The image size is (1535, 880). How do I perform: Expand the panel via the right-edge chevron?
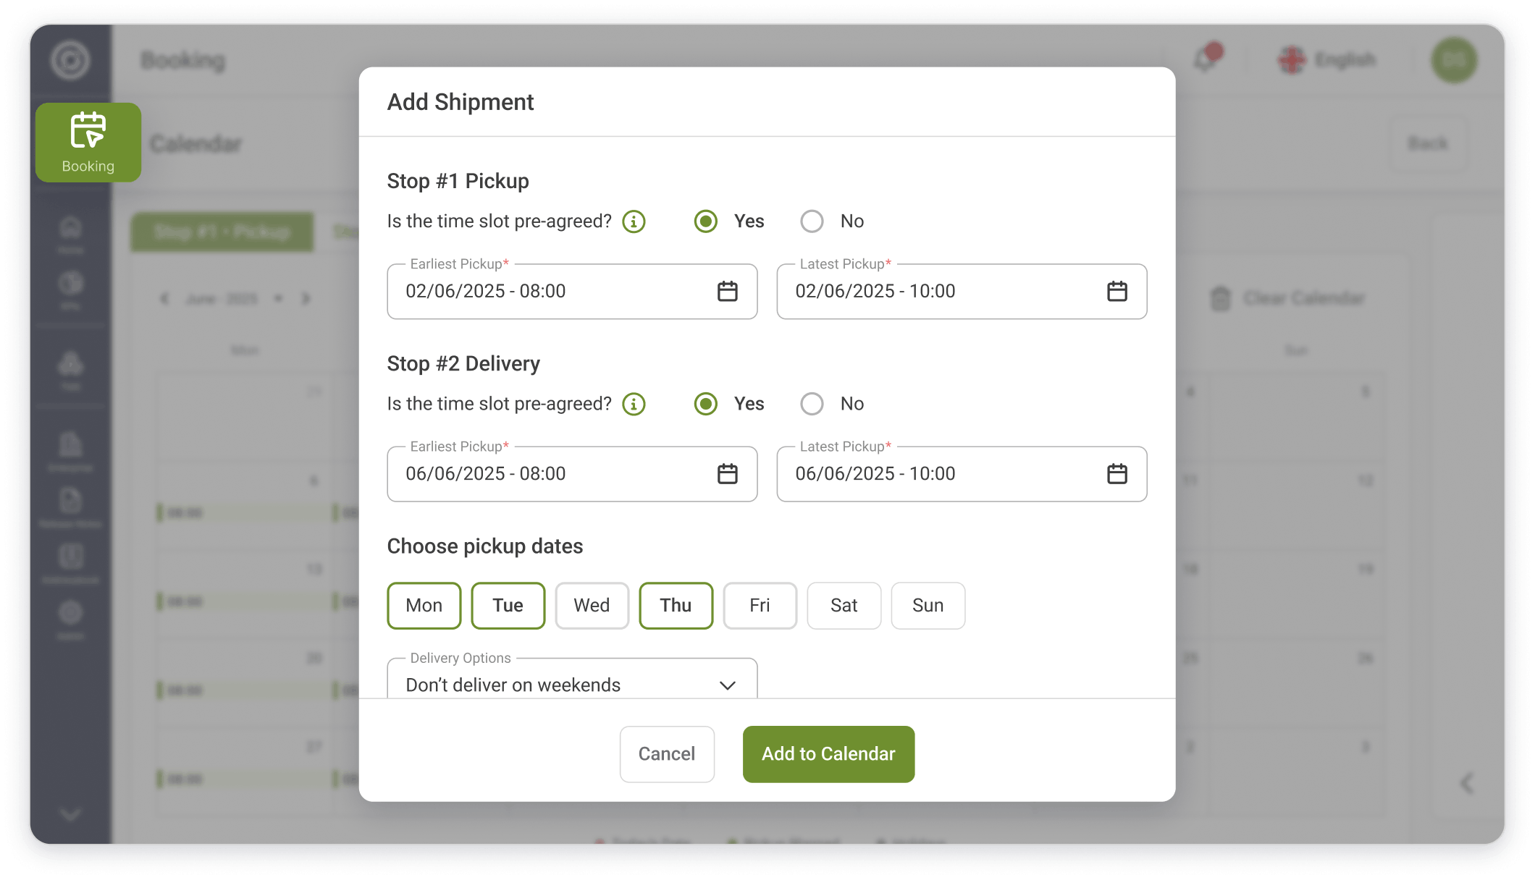1468,783
